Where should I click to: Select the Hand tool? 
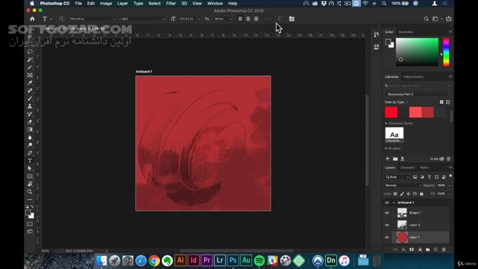click(x=30, y=184)
